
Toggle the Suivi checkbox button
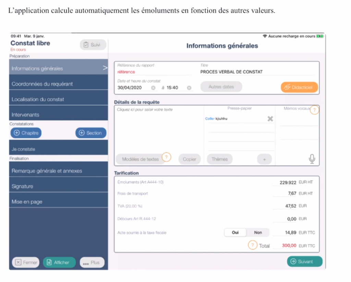[x=93, y=45]
